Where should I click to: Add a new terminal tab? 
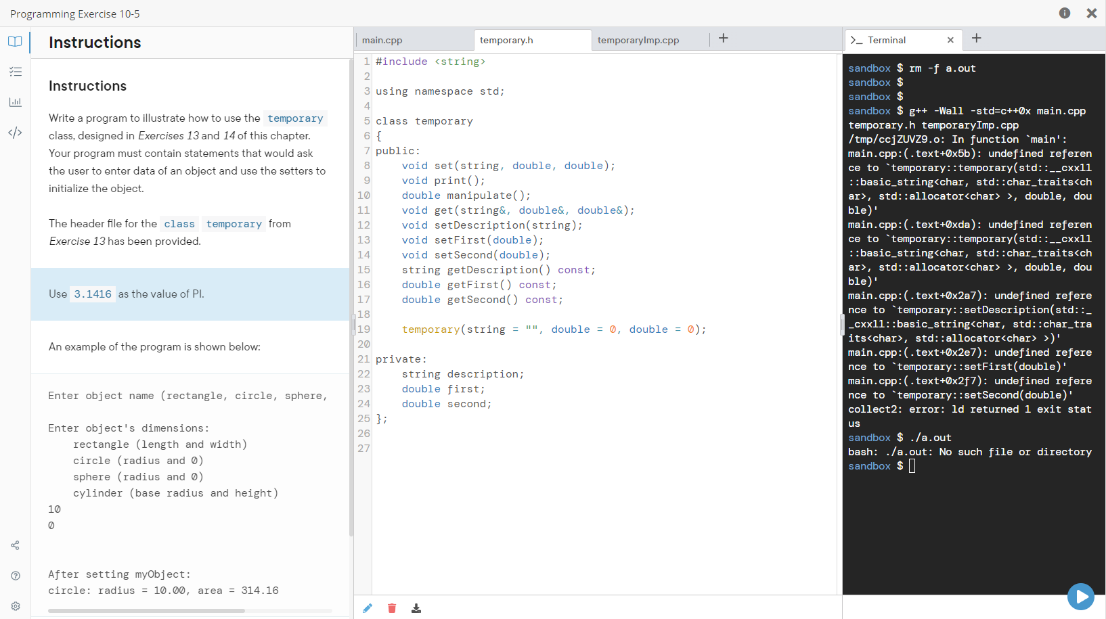976,39
